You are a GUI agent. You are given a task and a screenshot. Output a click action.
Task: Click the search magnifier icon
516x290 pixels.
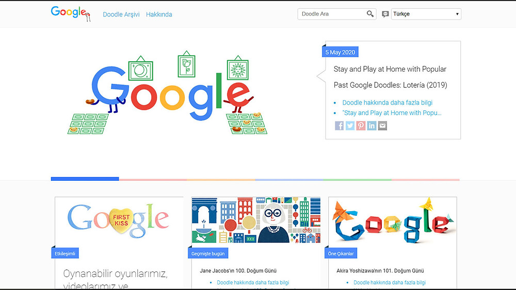click(370, 14)
